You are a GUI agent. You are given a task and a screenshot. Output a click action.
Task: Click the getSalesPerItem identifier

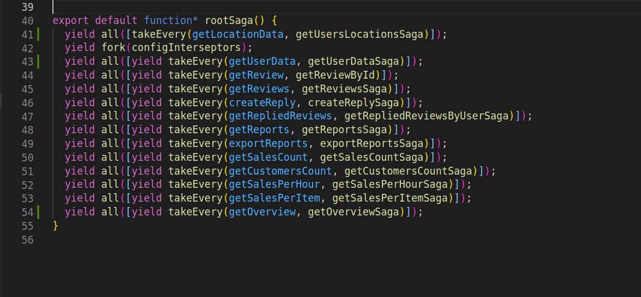click(x=274, y=198)
